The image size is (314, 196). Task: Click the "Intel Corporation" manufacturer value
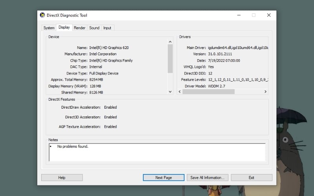103,54
